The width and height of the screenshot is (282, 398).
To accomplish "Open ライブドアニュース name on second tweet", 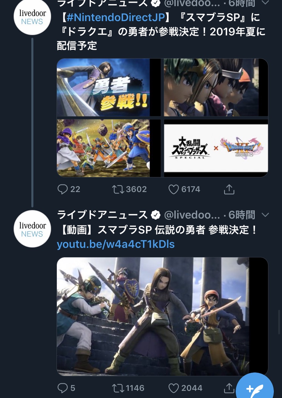I will pyautogui.click(x=102, y=215).
